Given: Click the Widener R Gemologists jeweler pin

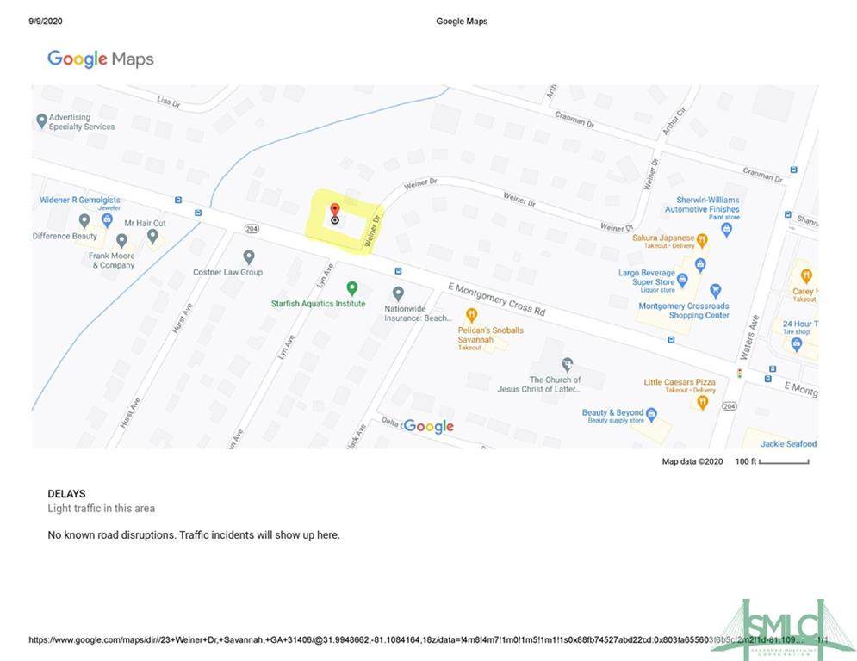Looking at the screenshot, I should [107, 220].
